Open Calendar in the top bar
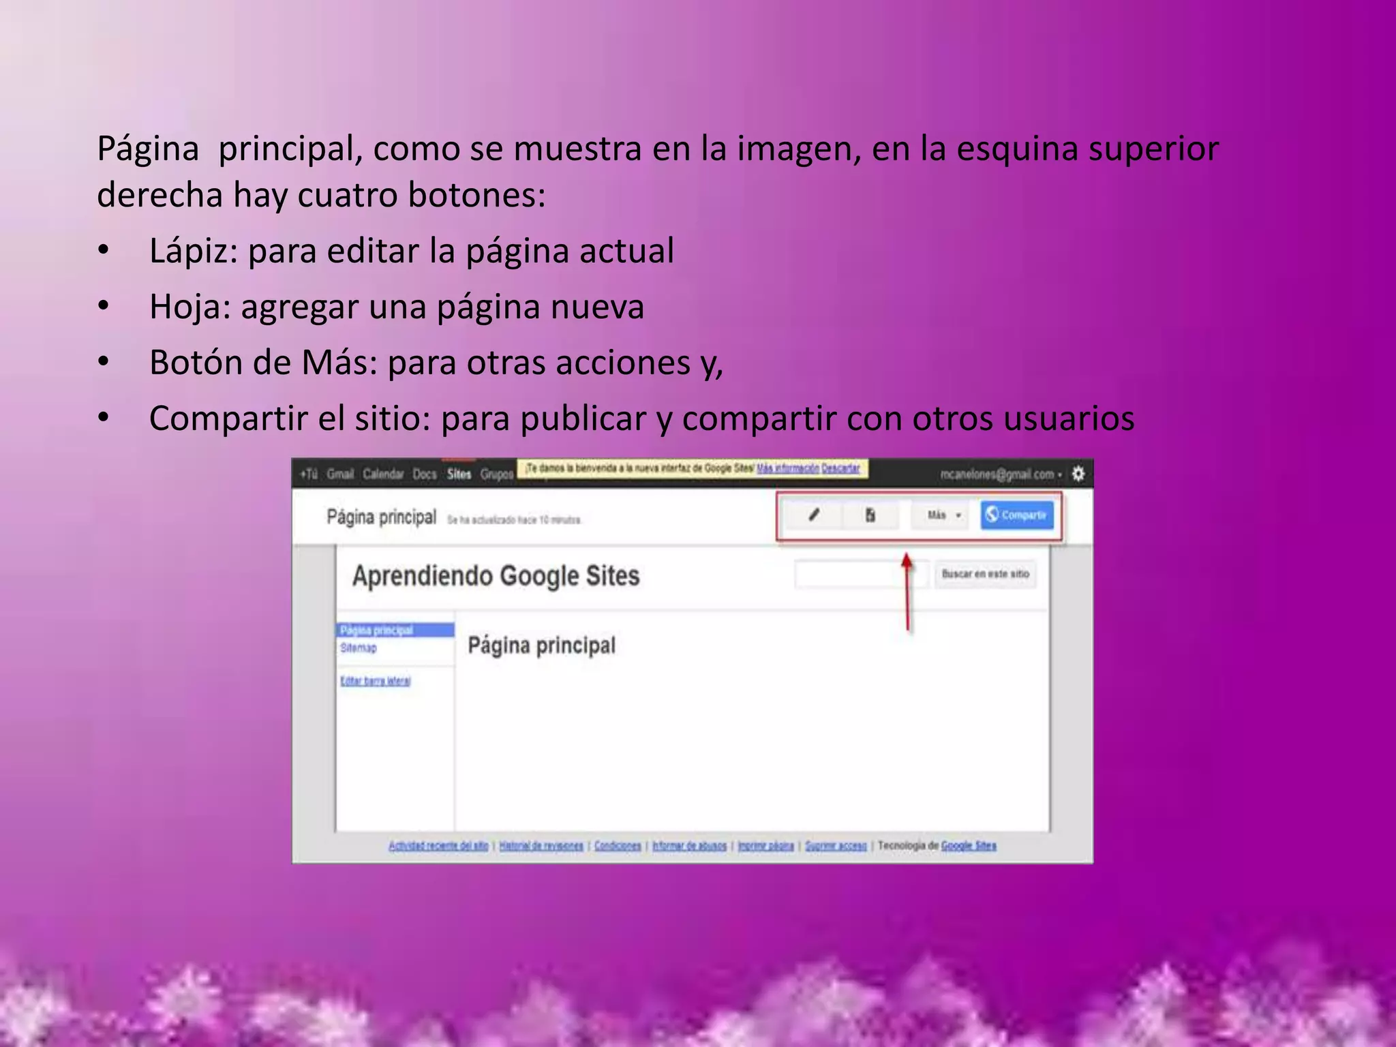This screenshot has height=1047, width=1396. (x=383, y=474)
